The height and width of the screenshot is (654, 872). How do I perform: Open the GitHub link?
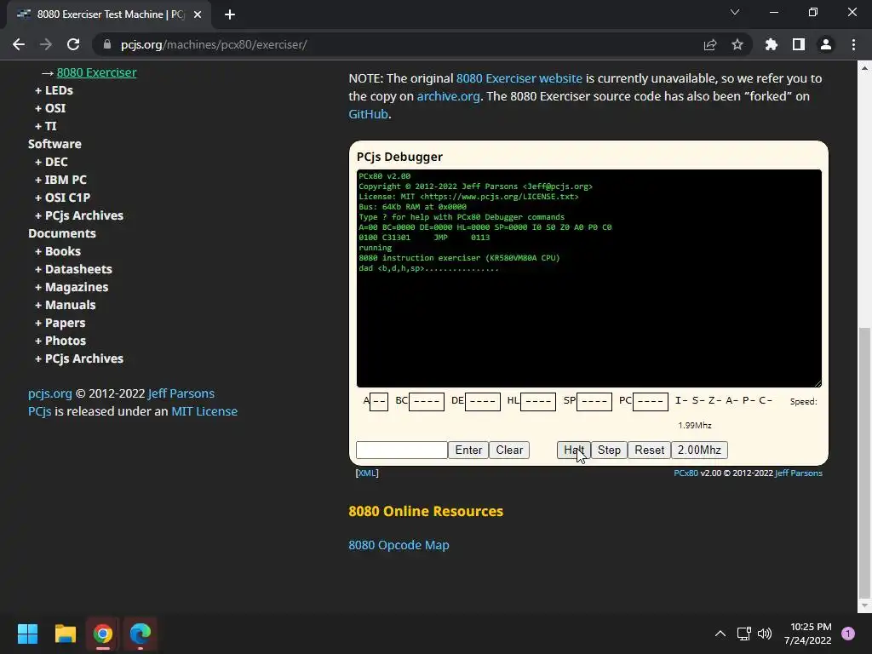368,114
